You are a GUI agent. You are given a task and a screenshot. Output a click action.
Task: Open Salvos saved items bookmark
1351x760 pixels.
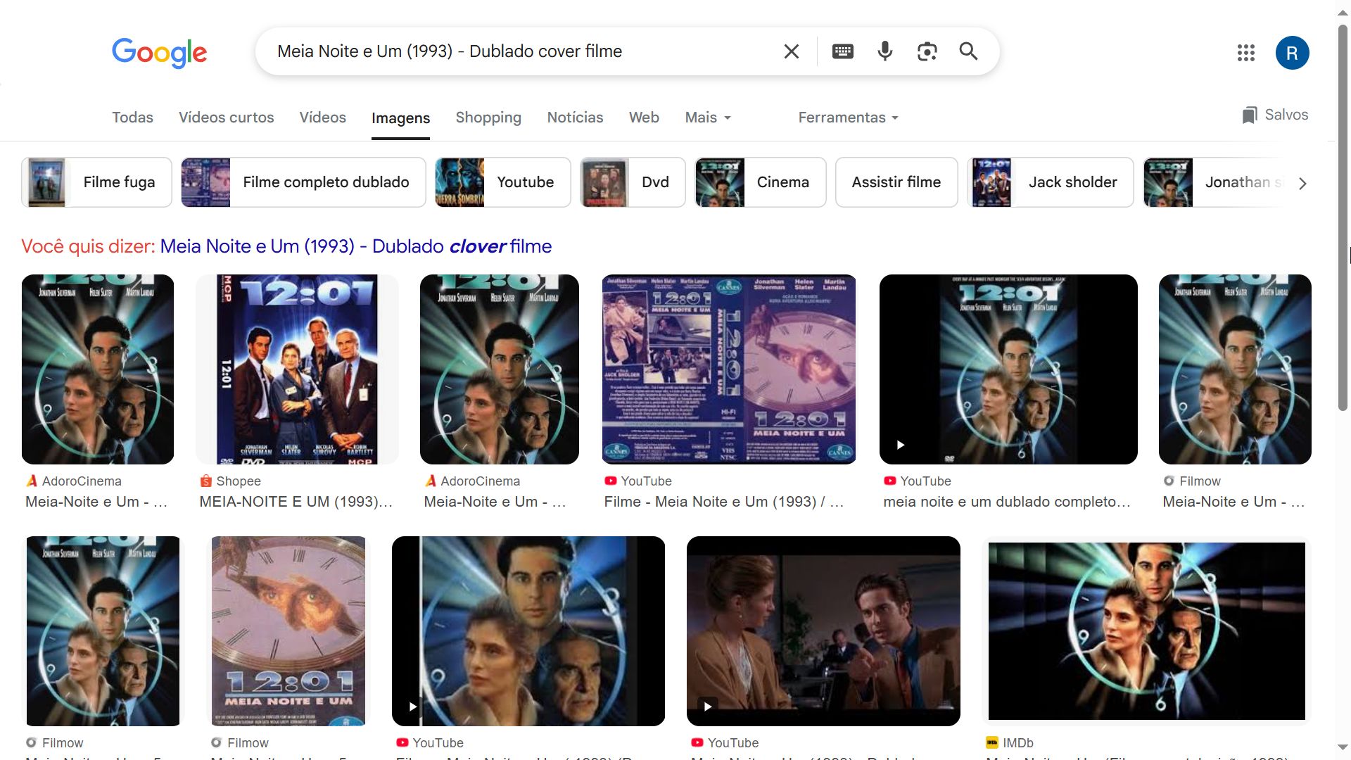1274,115
